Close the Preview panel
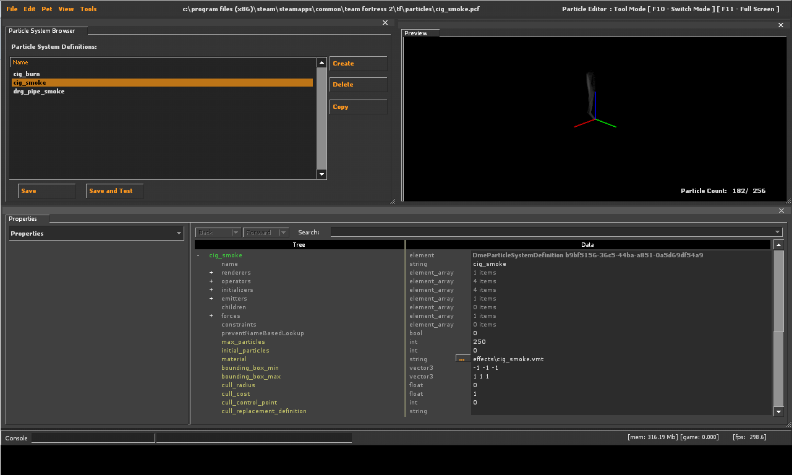Screen dimensions: 792x475 pyautogui.click(x=781, y=25)
